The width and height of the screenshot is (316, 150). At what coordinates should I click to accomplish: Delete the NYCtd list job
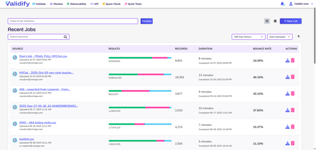293,77
